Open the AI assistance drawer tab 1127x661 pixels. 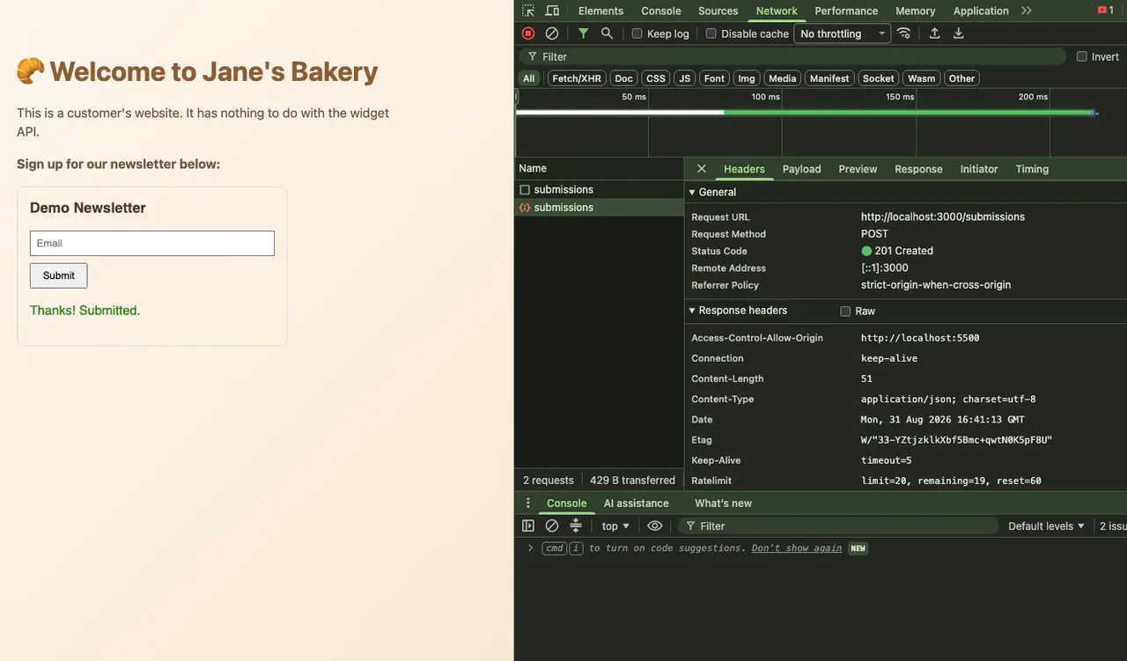click(x=636, y=503)
